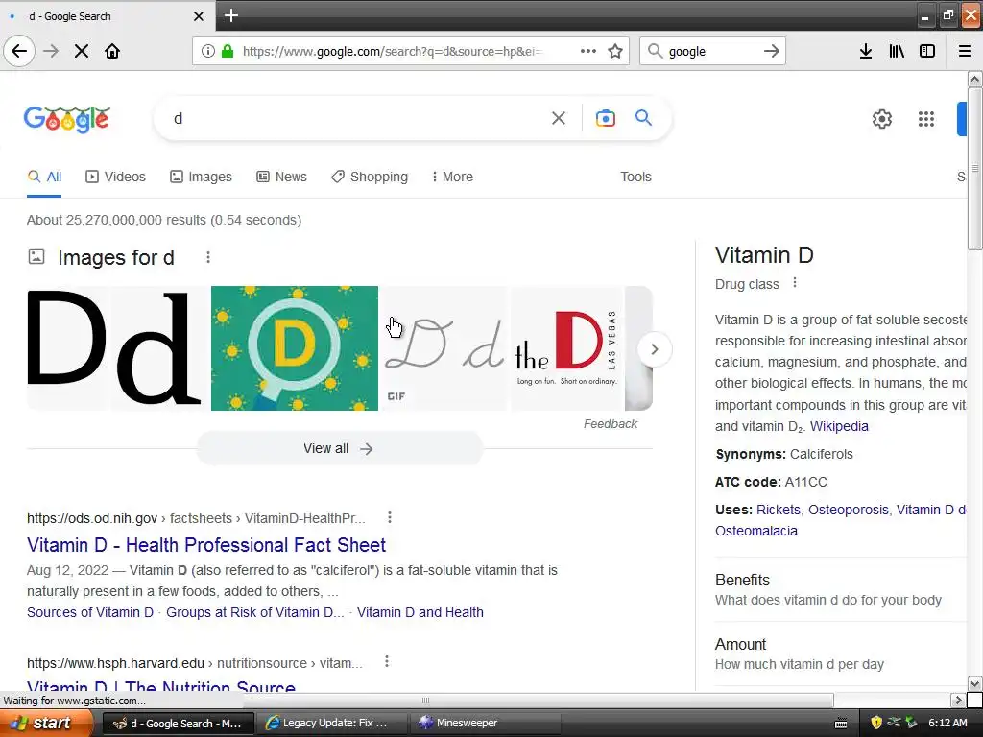Open the cursive 'D d' GIF thumbnail
This screenshot has width=983, height=737.
pyautogui.click(x=444, y=348)
